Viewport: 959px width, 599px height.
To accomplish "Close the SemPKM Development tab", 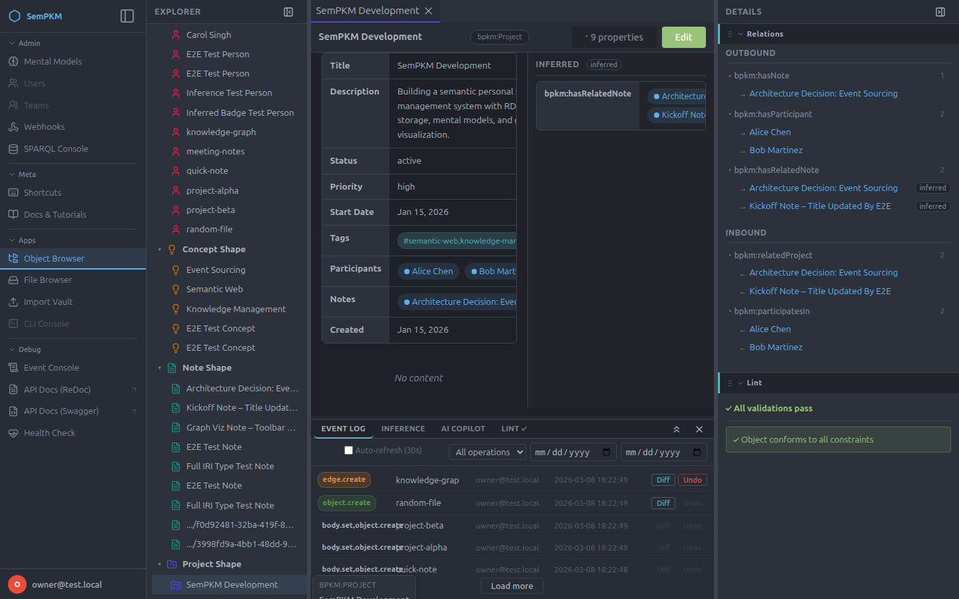I will tap(429, 11).
